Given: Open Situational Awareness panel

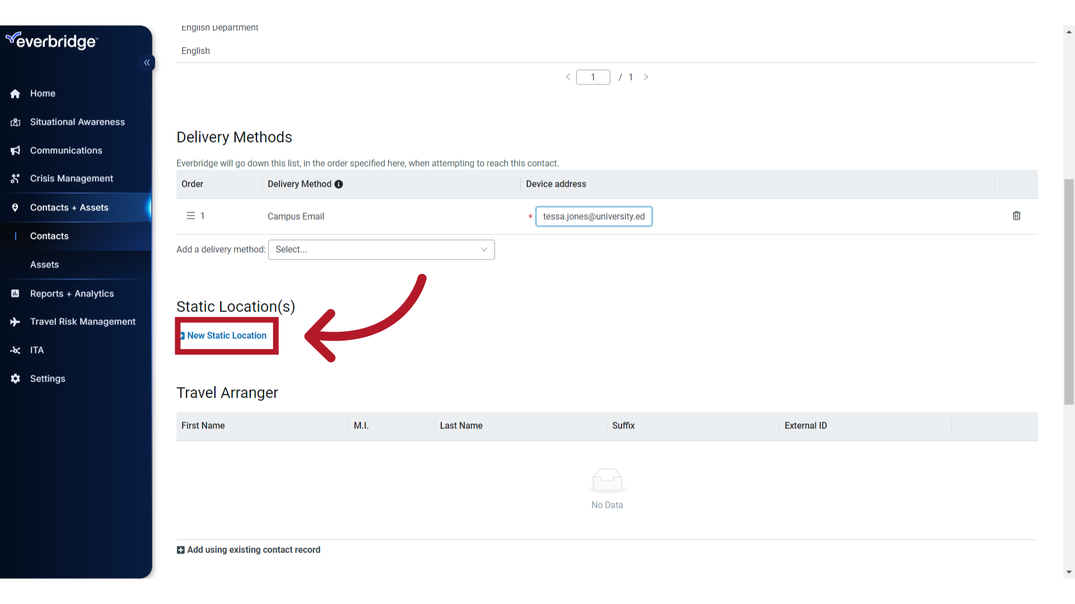Looking at the screenshot, I should (x=77, y=122).
